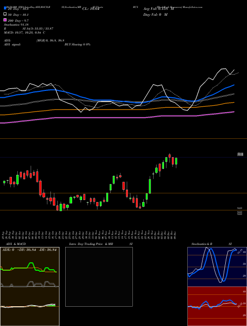Click the last green candlestick on the chart
The width and height of the screenshot is (247, 326).
(176, 162)
